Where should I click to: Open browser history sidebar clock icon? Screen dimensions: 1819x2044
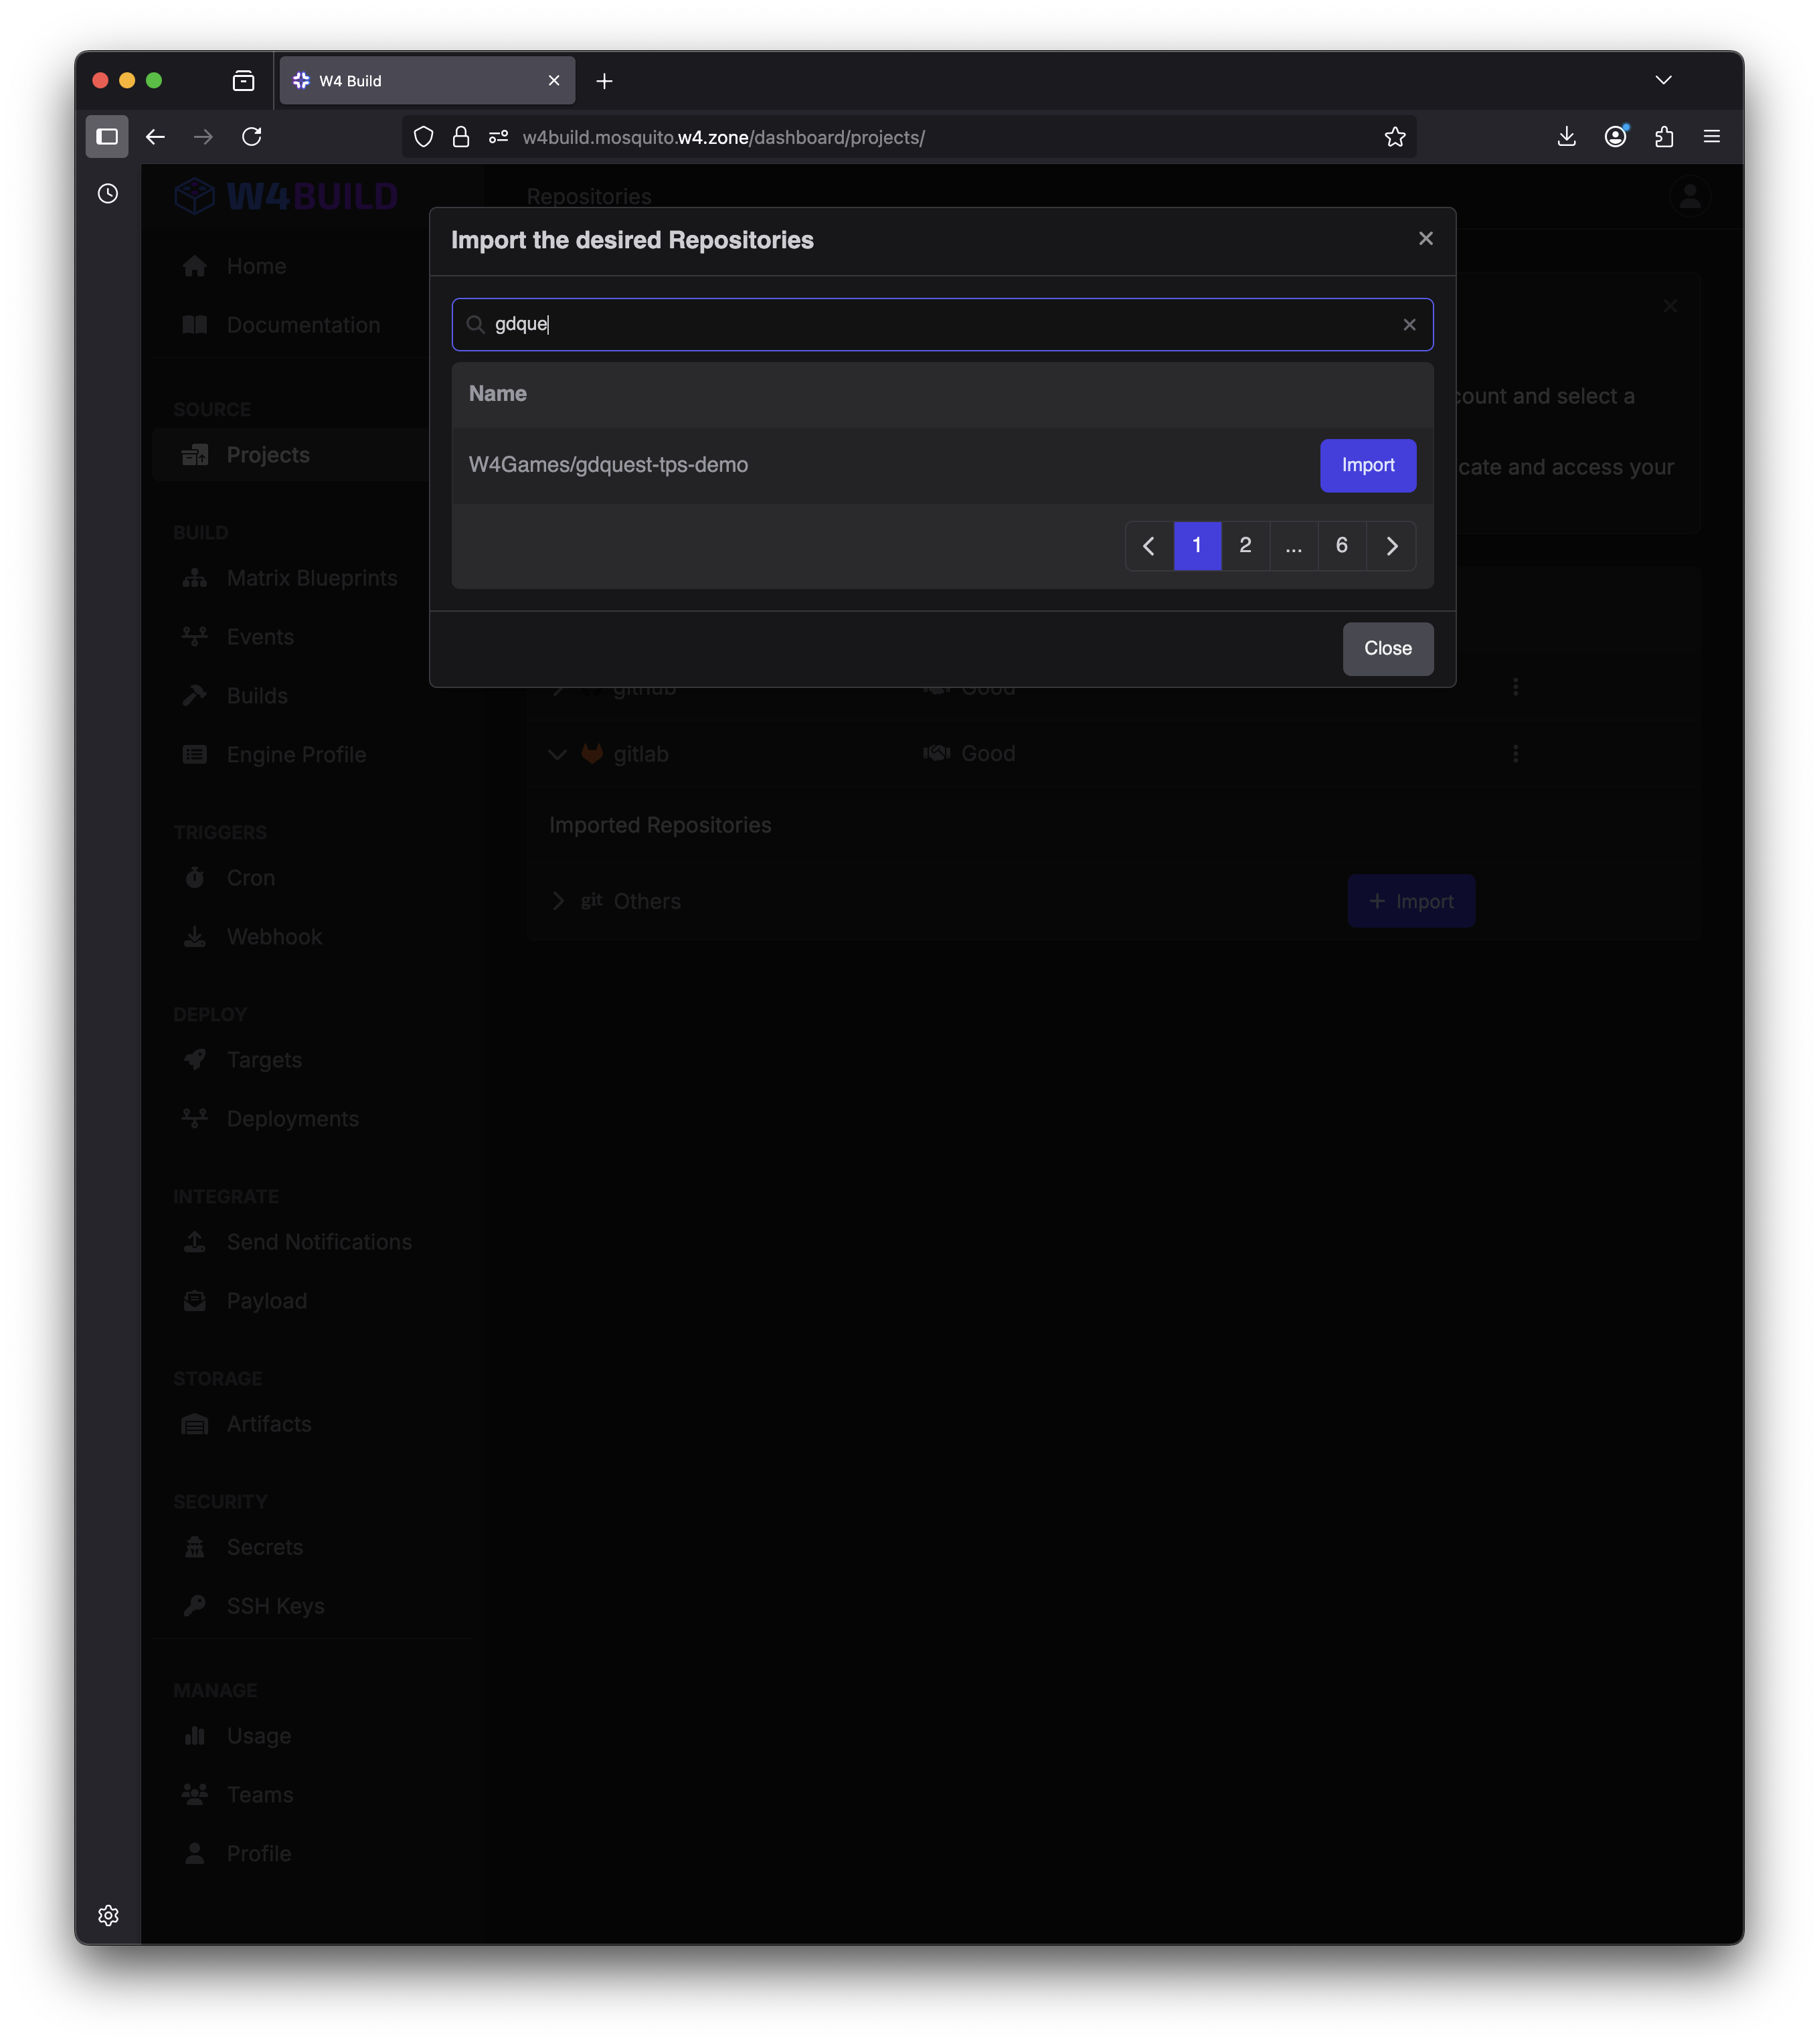coord(108,194)
